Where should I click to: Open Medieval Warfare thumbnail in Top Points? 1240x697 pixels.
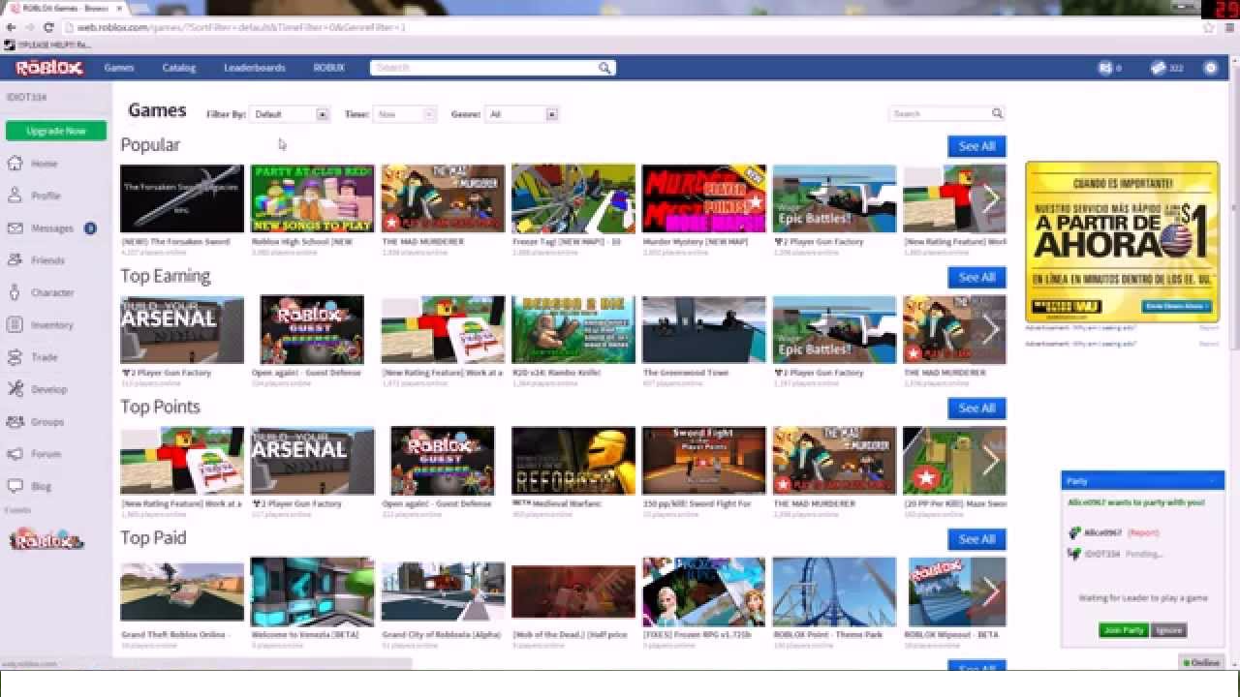pos(573,461)
